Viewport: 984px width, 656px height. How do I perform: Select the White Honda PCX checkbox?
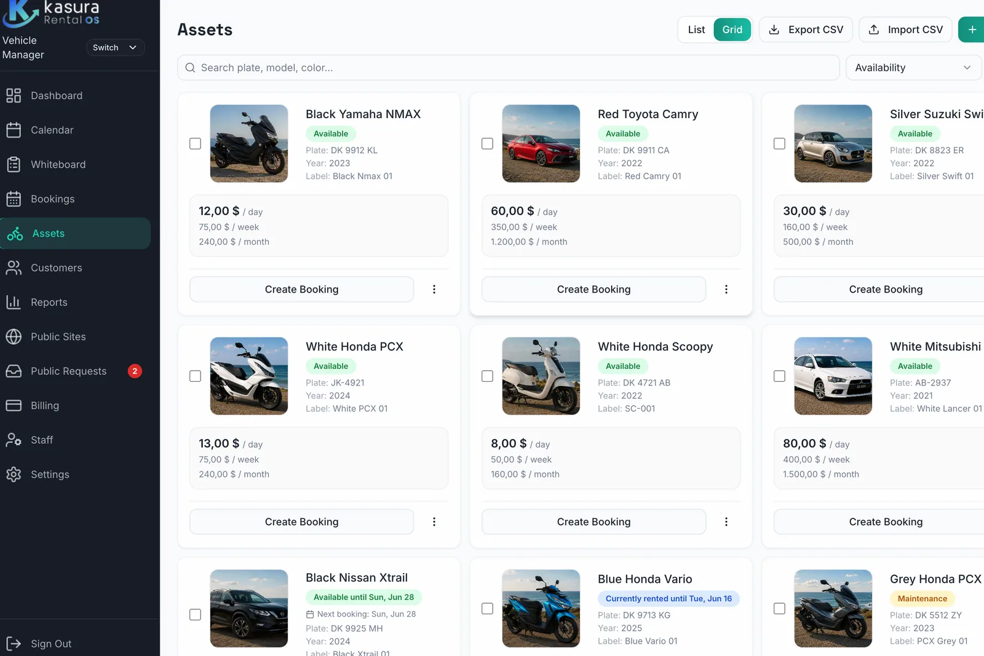click(196, 376)
